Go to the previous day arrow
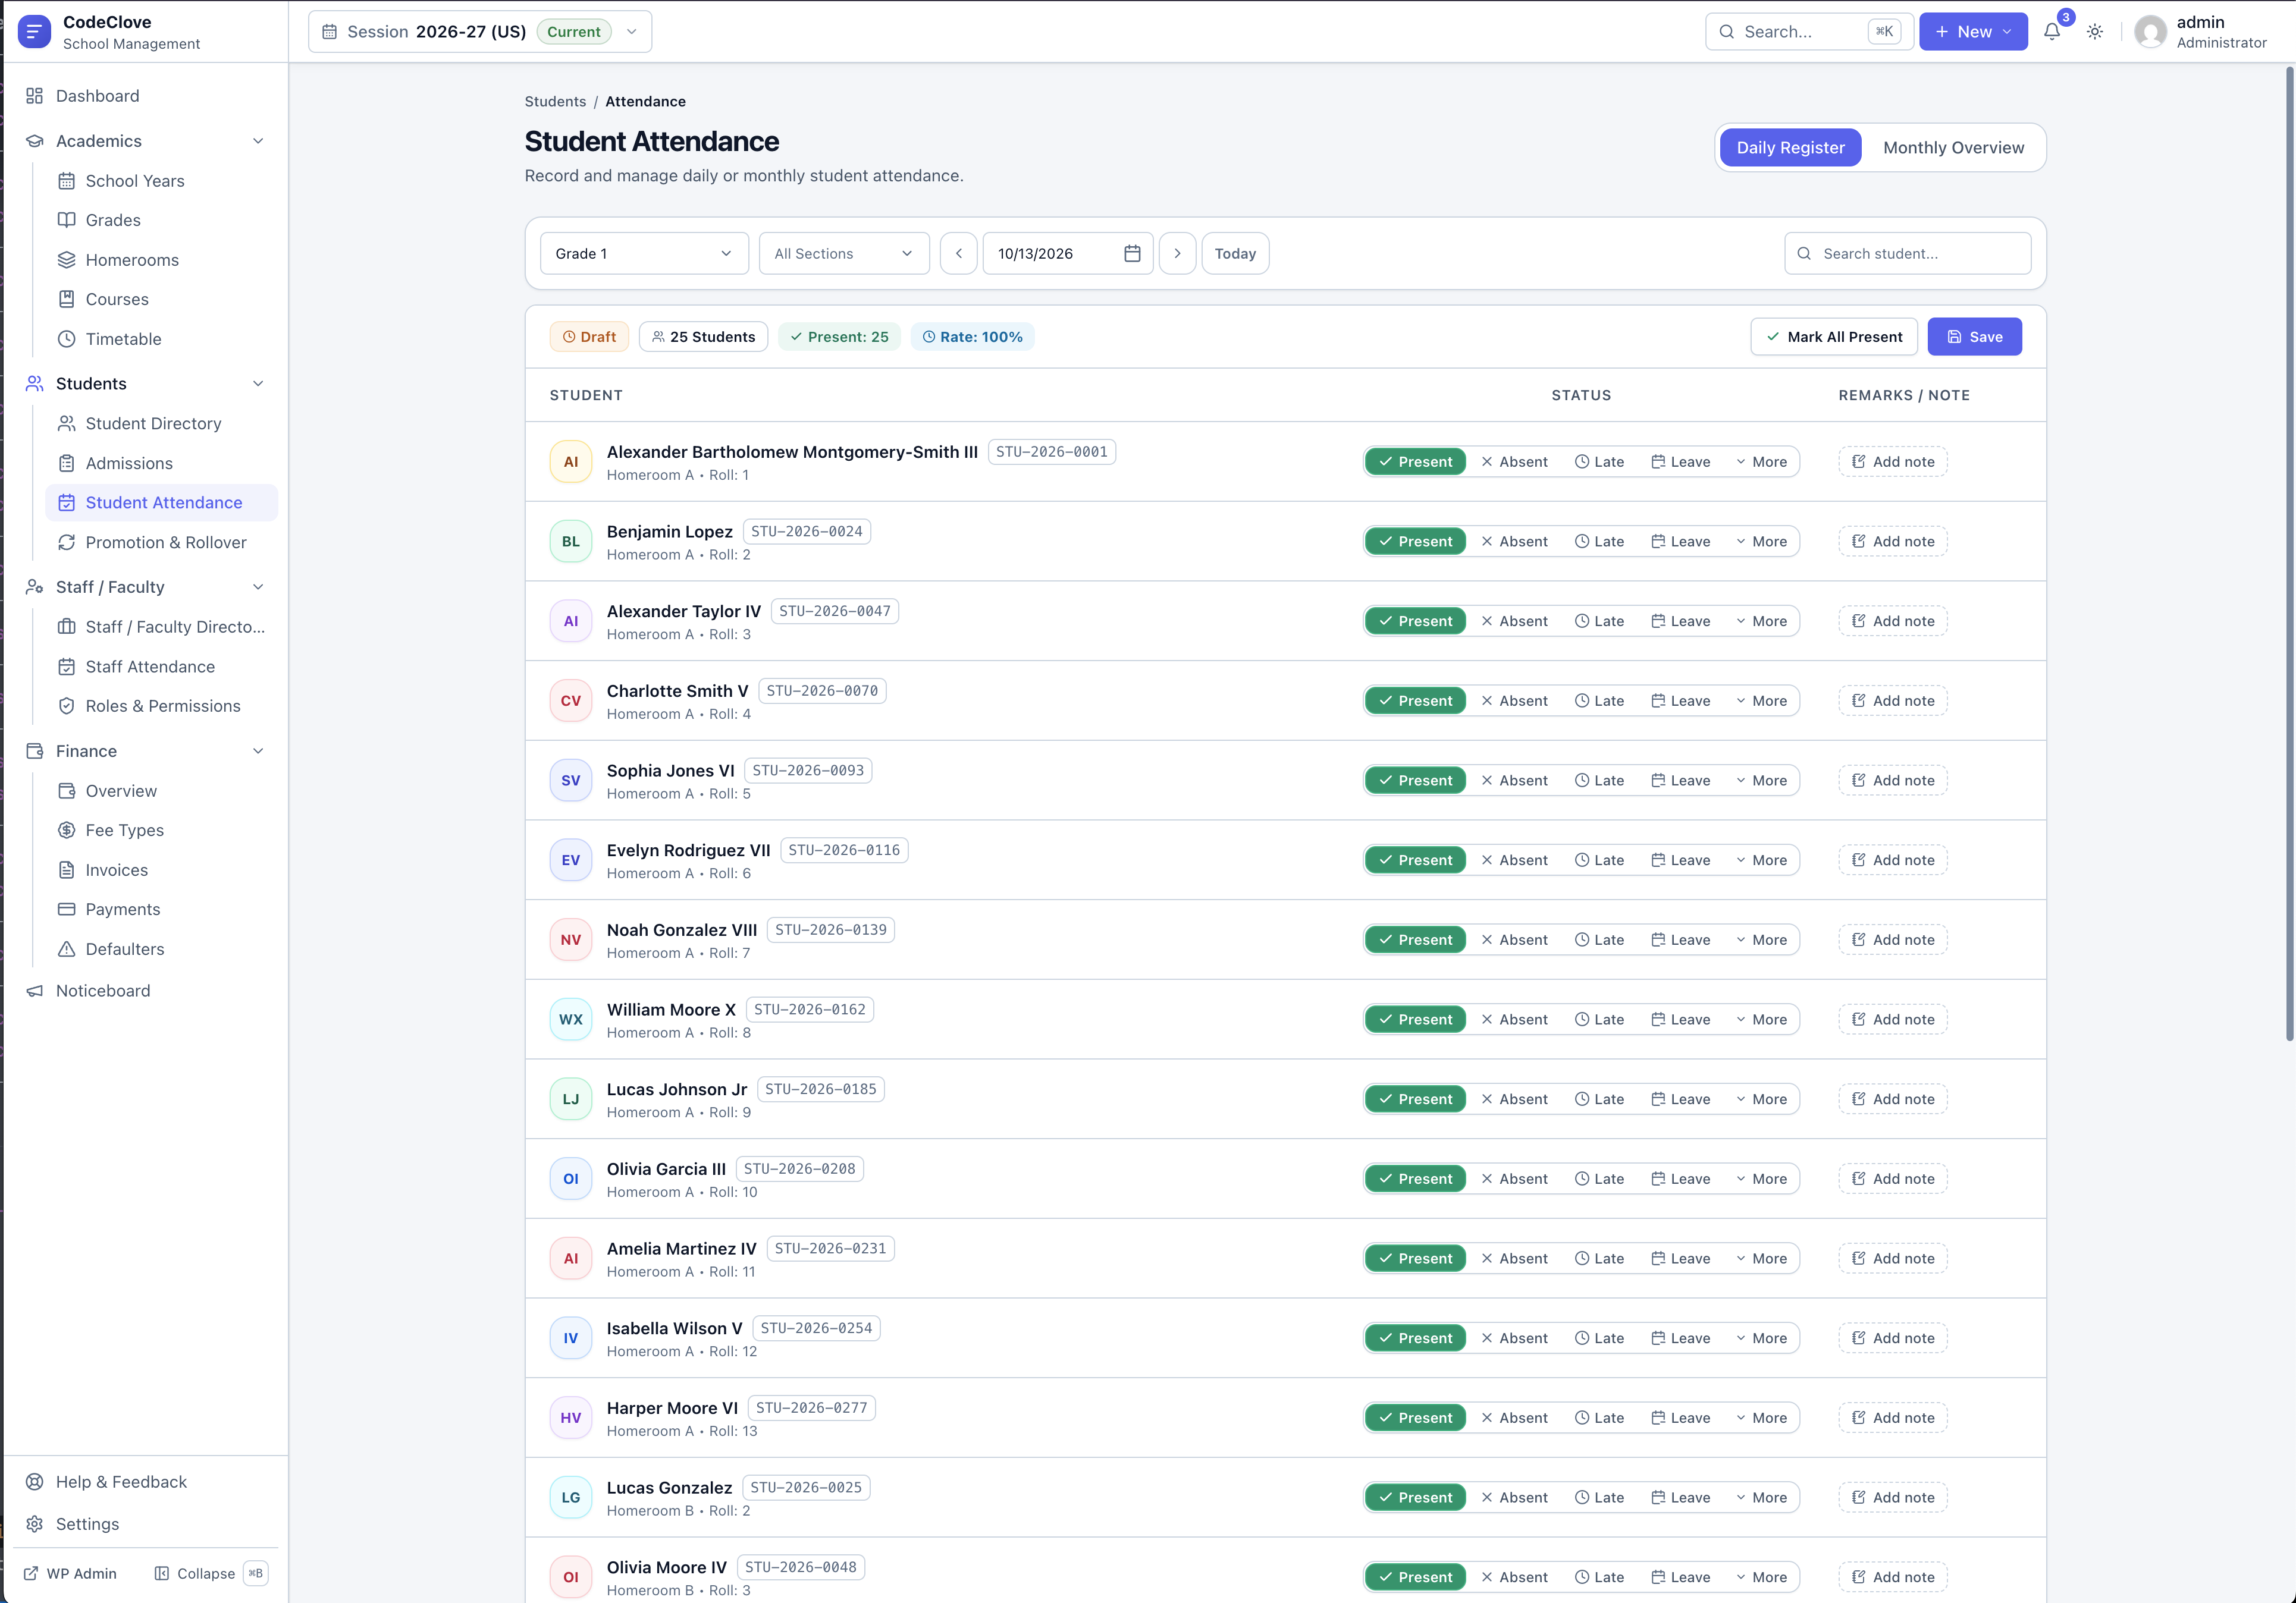 (x=959, y=254)
